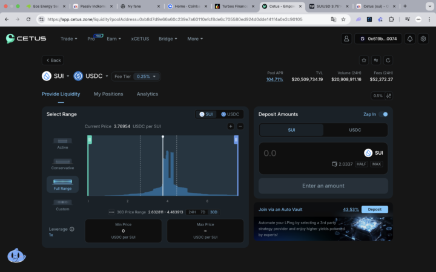Zoom in the price chart
The height and width of the screenshot is (272, 436).
(231, 126)
